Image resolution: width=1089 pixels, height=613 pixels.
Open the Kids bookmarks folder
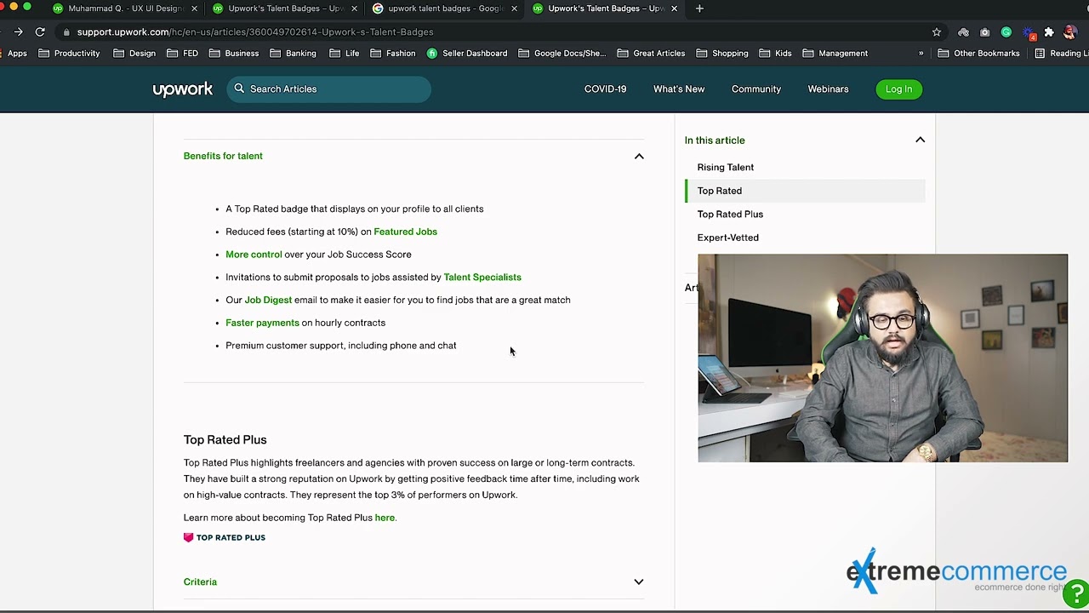775,53
